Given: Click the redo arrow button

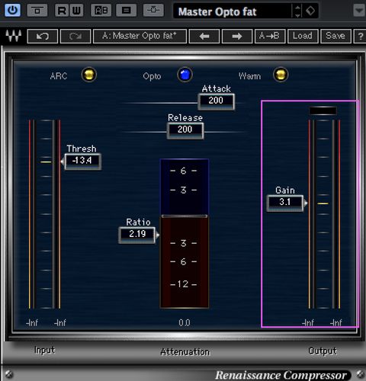Looking at the screenshot, I should (75, 37).
